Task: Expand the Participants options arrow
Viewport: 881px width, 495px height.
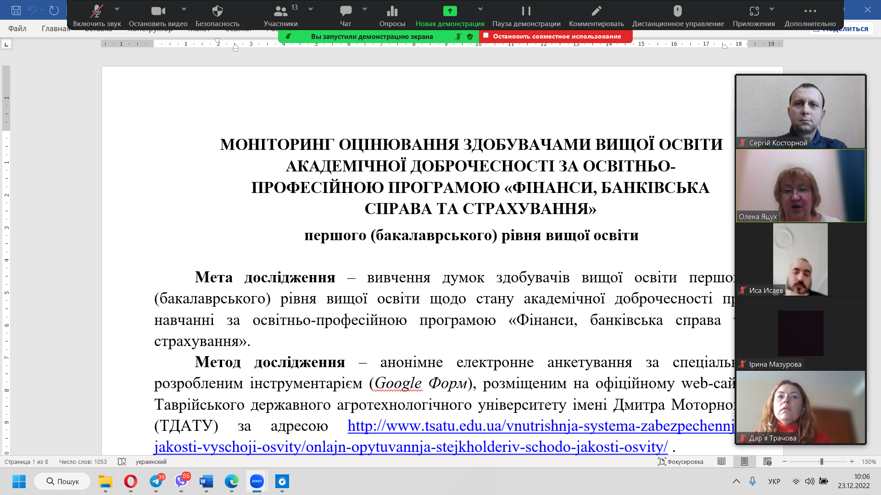Action: (x=311, y=9)
